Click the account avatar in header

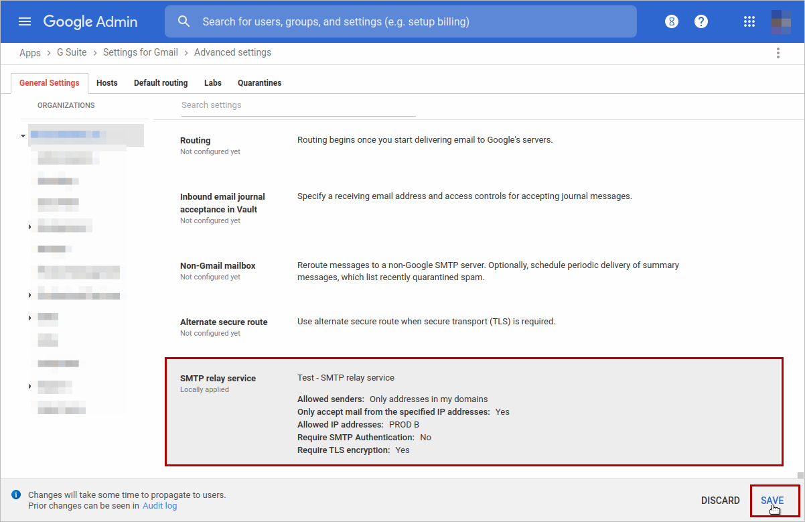781,21
